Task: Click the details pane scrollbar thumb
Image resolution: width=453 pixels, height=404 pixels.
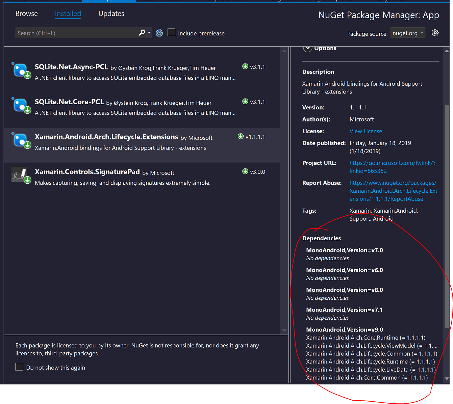Action: coord(447,217)
